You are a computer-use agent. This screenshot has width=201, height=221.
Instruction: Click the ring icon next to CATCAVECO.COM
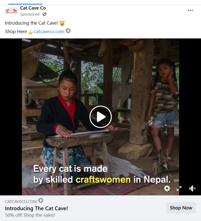[x=41, y=201]
